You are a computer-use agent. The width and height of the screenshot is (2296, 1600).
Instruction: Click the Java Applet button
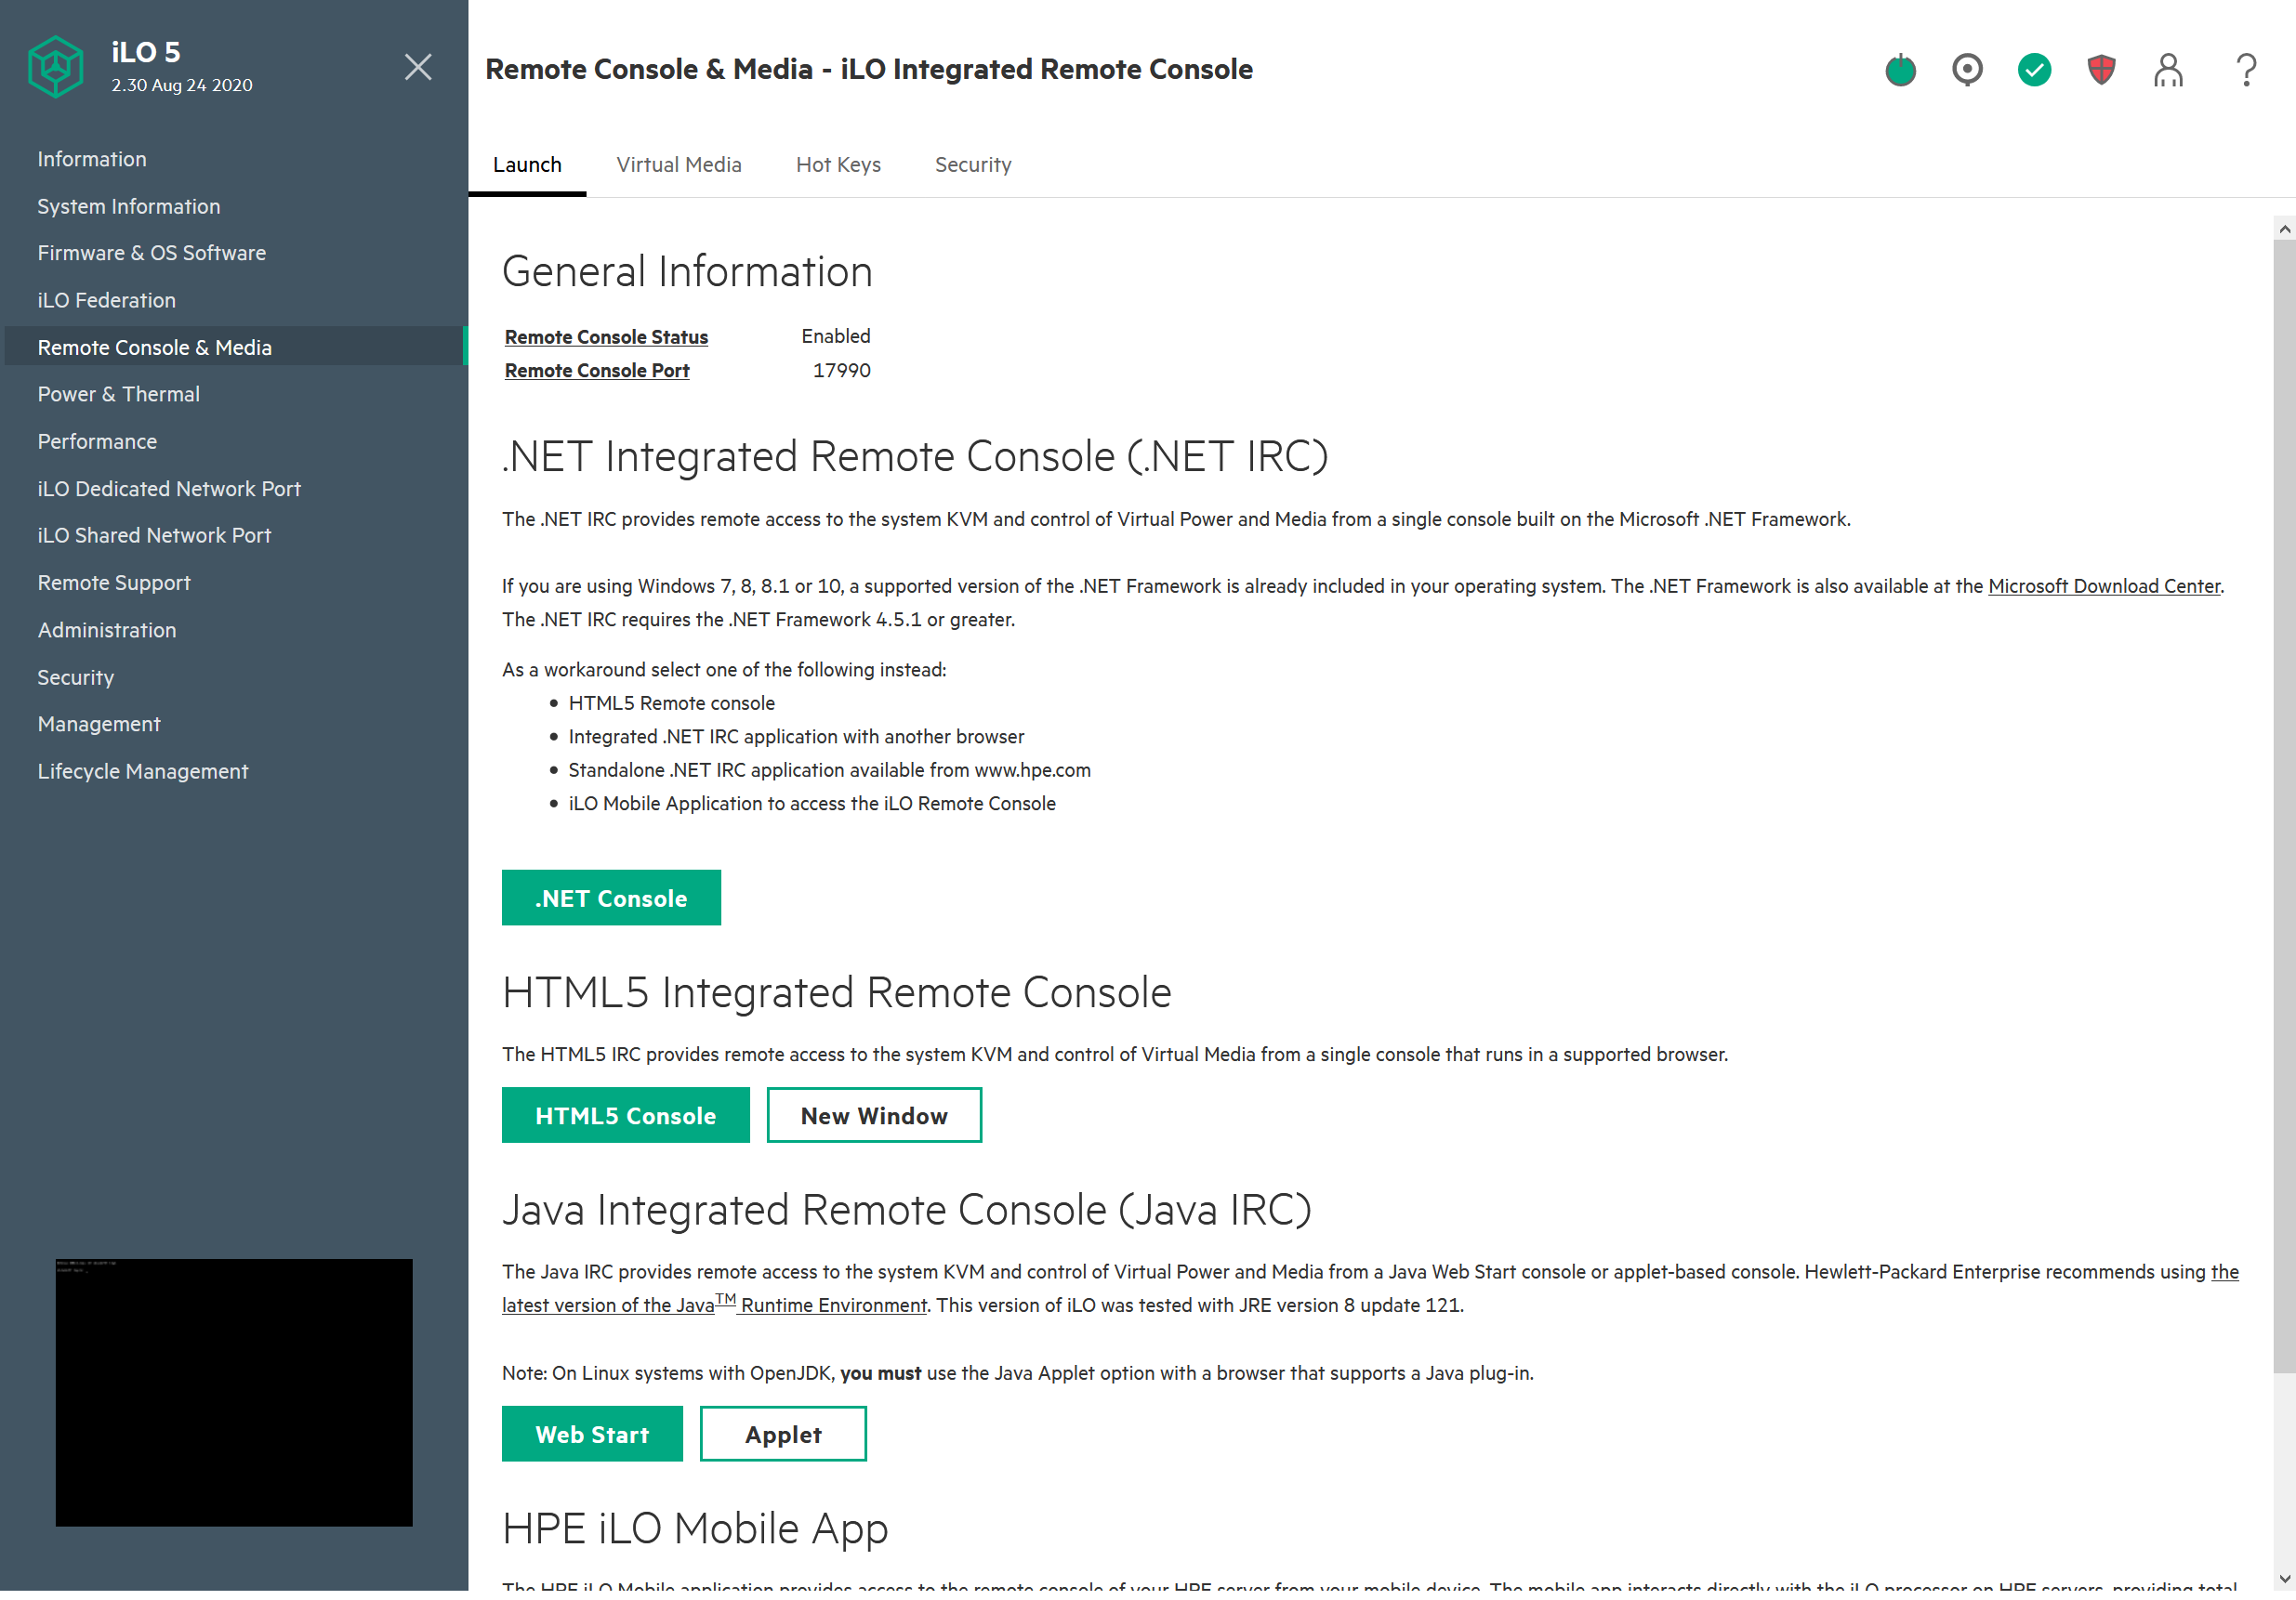point(783,1434)
